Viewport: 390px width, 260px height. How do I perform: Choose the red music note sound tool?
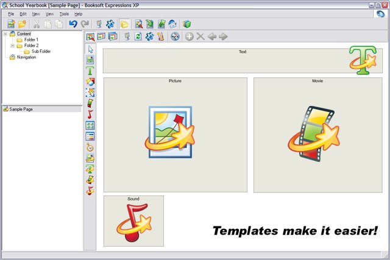90,114
